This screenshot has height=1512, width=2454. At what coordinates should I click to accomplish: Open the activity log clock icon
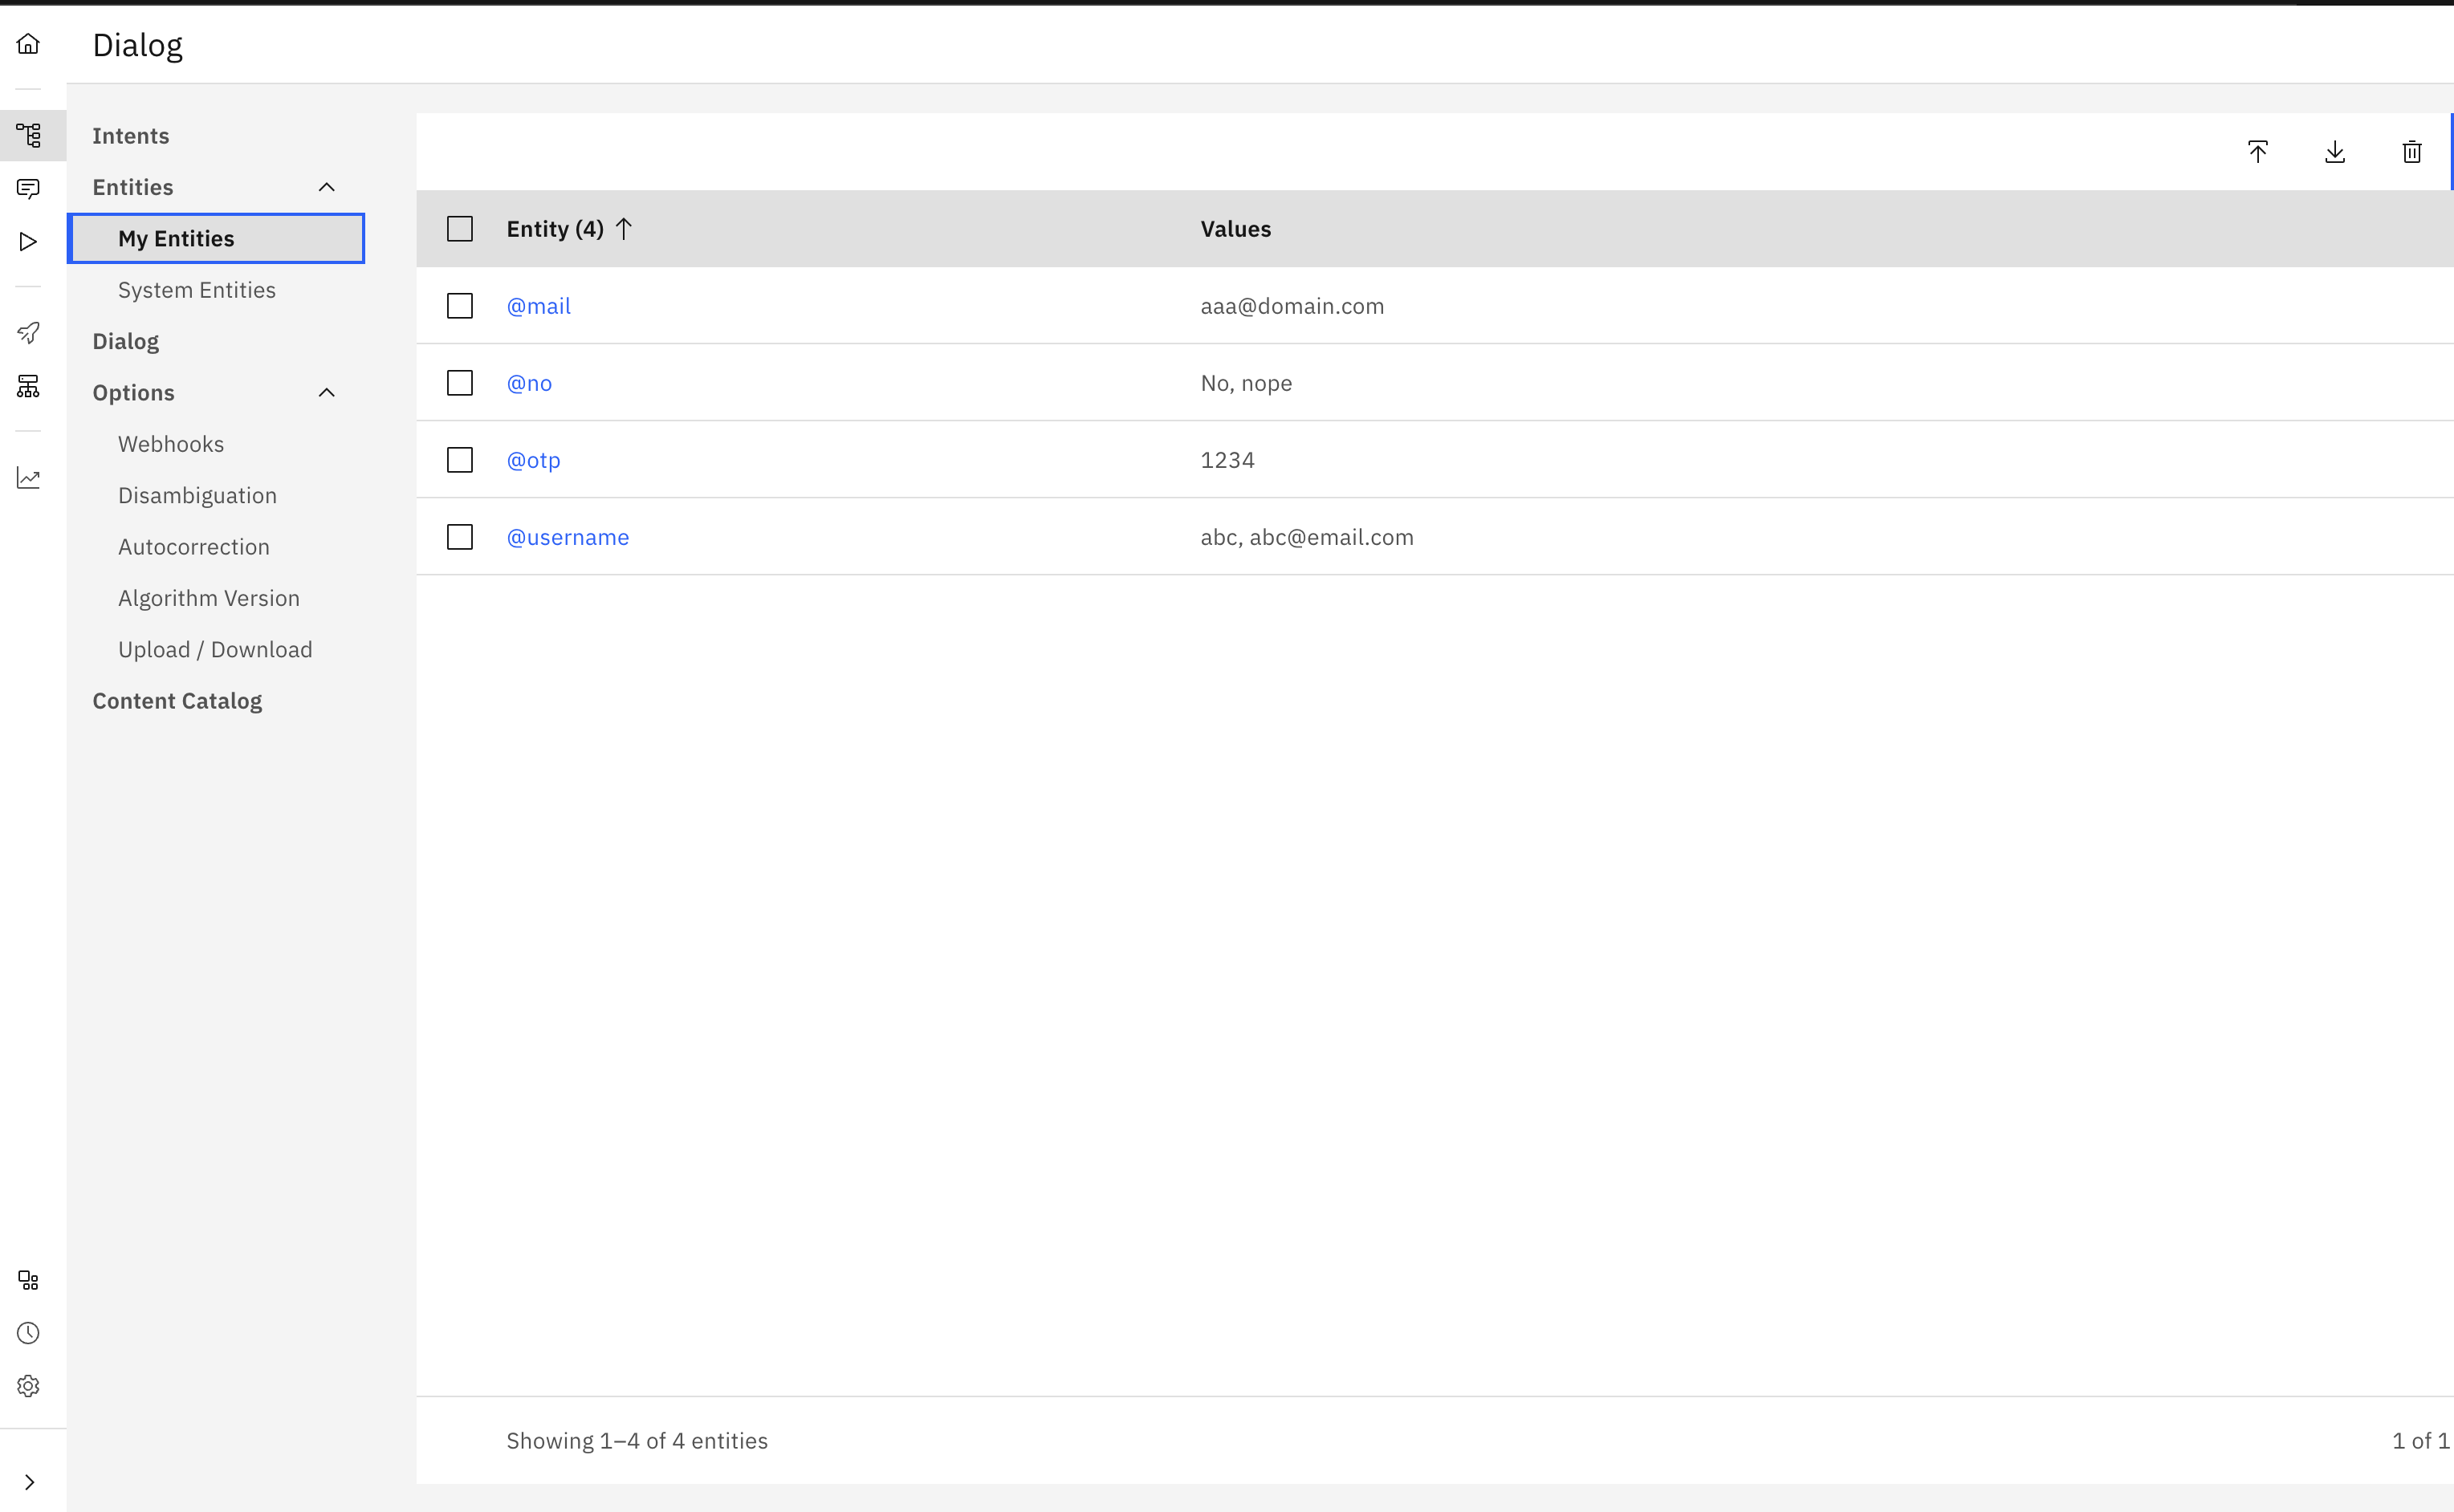coord(28,1333)
